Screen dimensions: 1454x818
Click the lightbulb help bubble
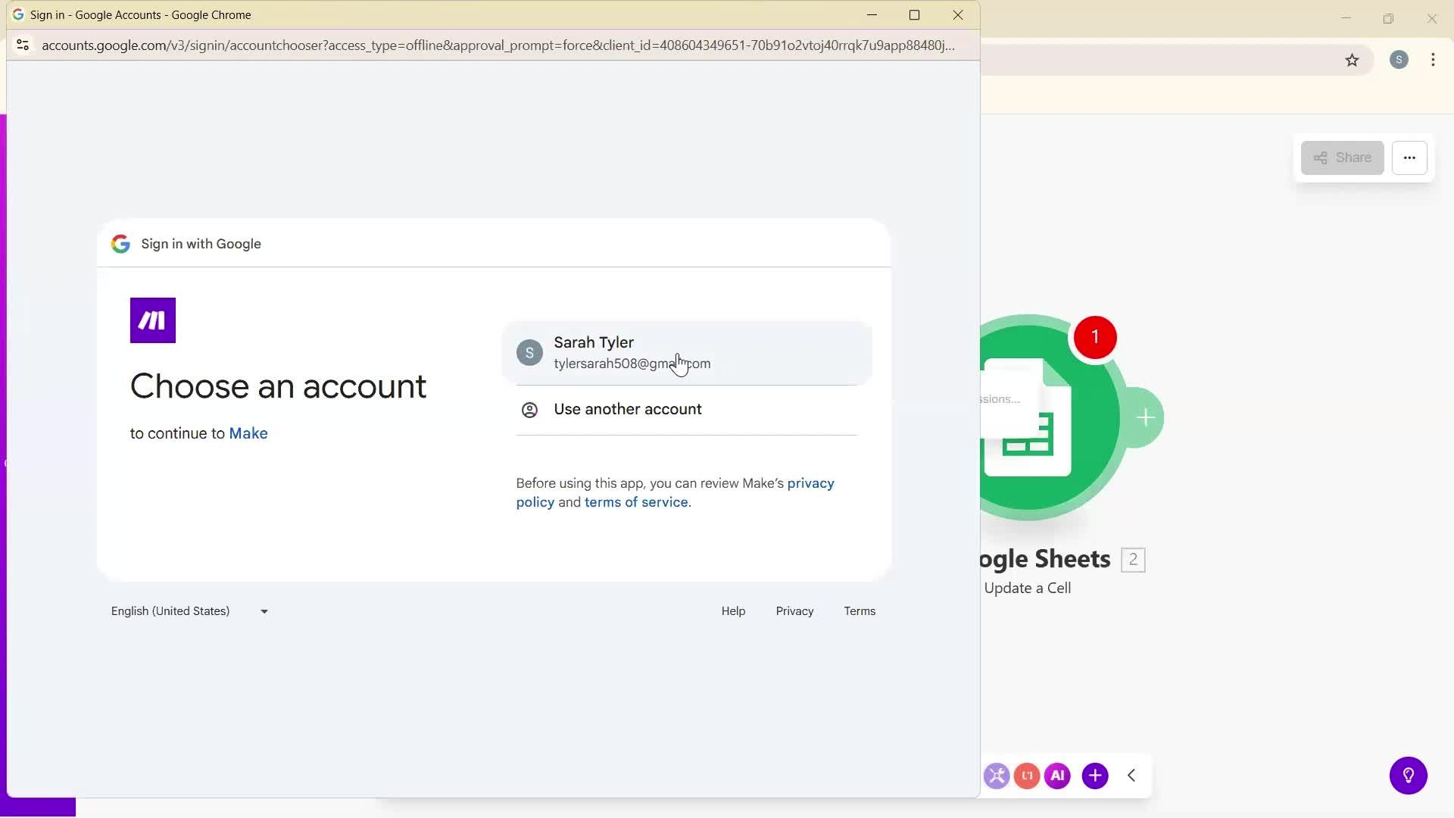1407,775
